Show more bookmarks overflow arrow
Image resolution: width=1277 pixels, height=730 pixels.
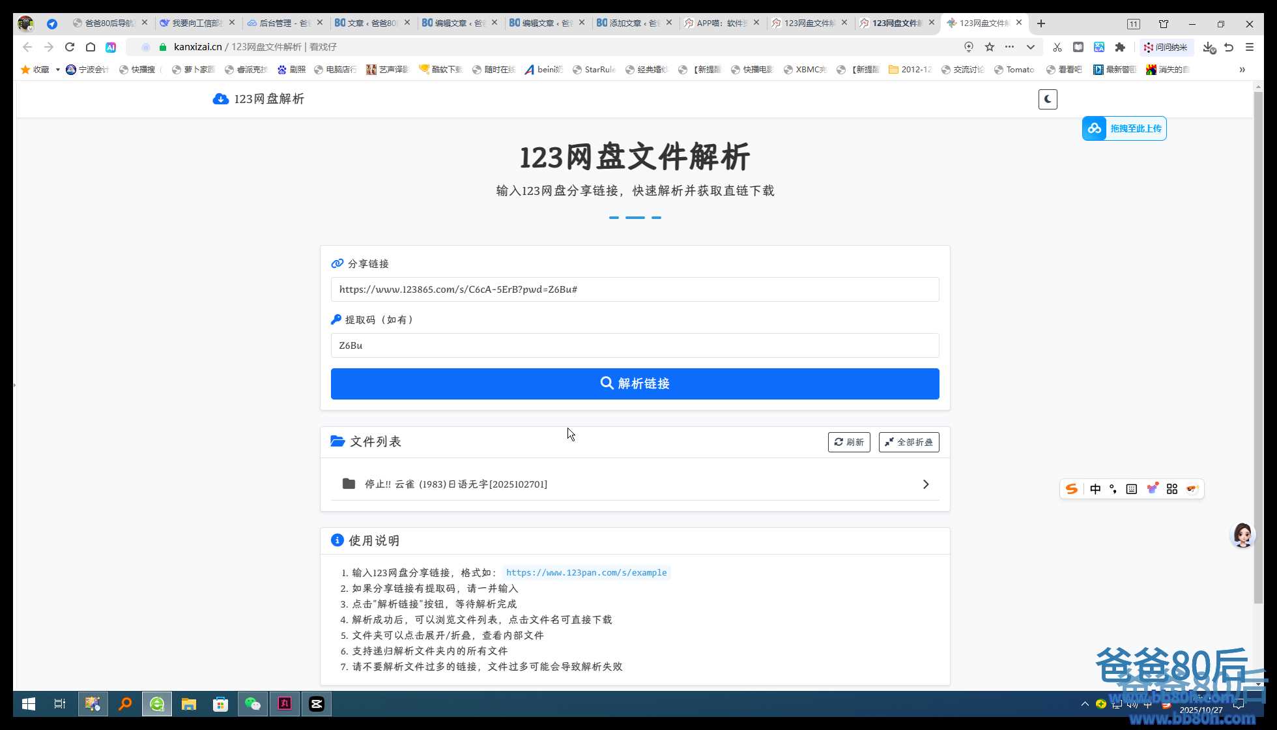[1242, 70]
